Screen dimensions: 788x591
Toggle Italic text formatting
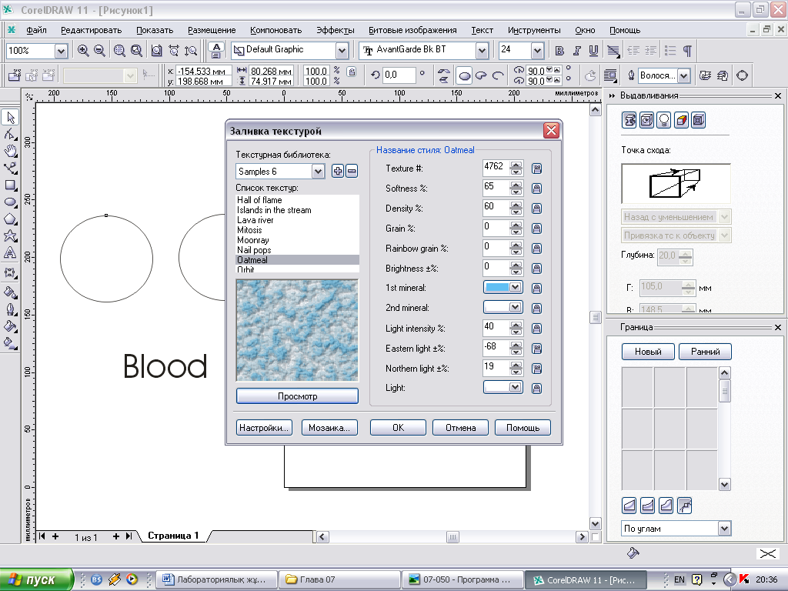click(x=576, y=50)
